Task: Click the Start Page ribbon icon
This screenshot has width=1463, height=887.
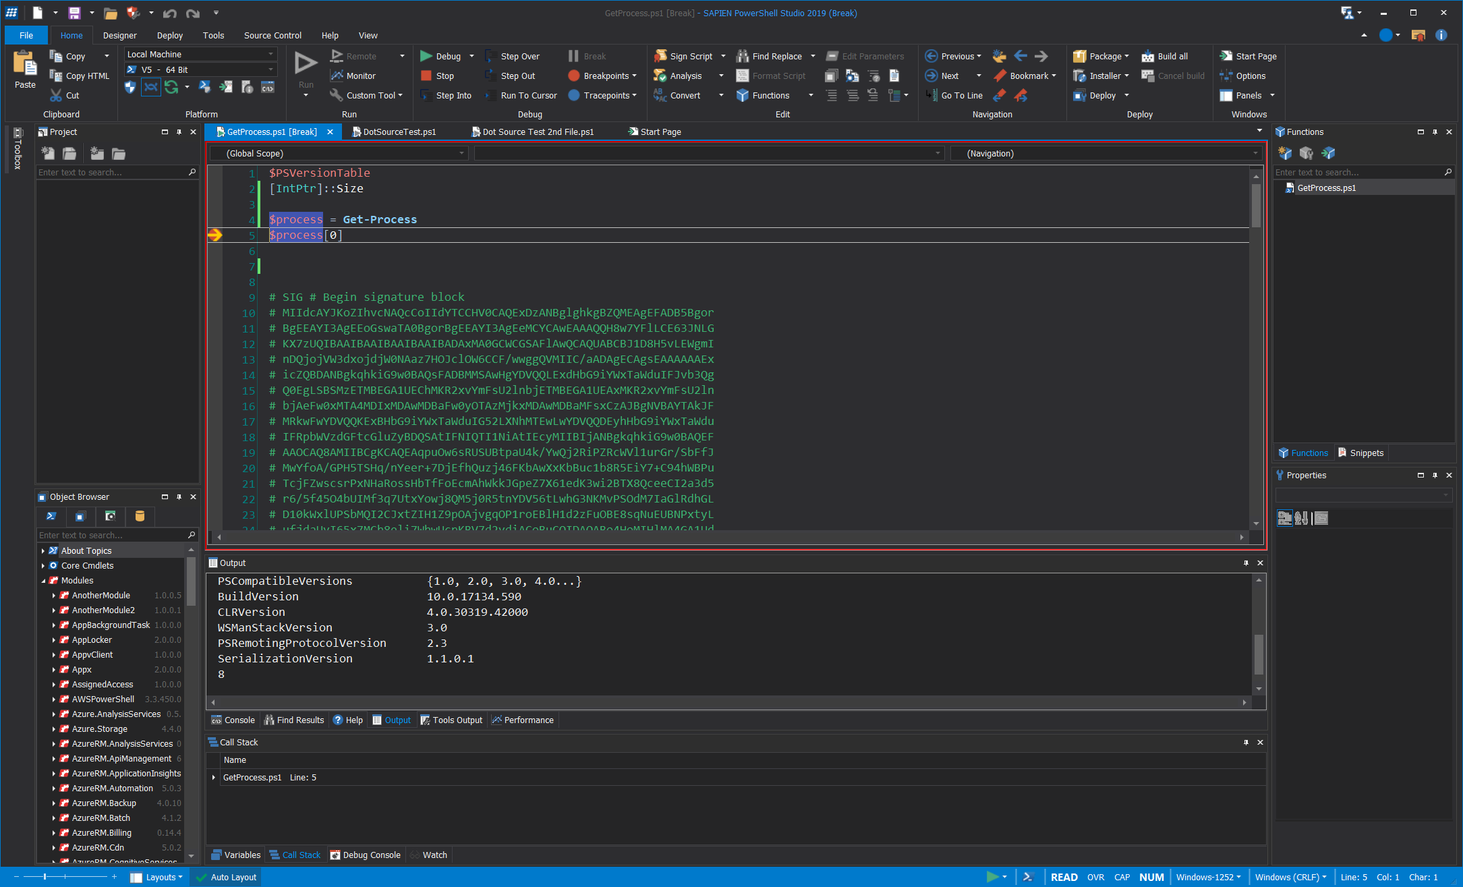Action: pyautogui.click(x=1226, y=56)
